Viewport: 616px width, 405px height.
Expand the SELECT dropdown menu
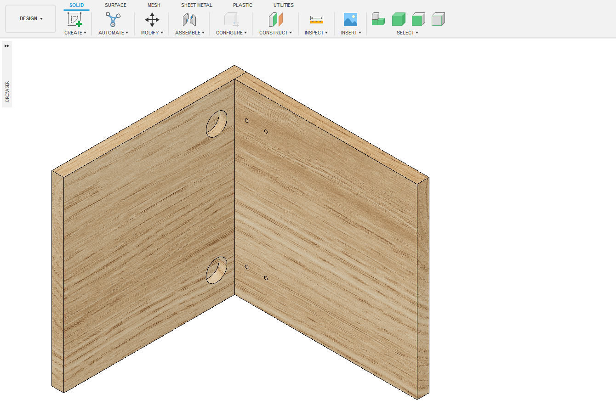coord(407,33)
